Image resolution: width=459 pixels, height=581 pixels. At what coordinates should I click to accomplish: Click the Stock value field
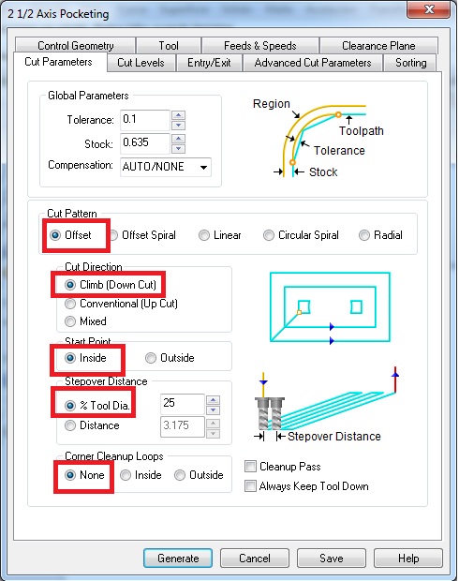[x=145, y=143]
